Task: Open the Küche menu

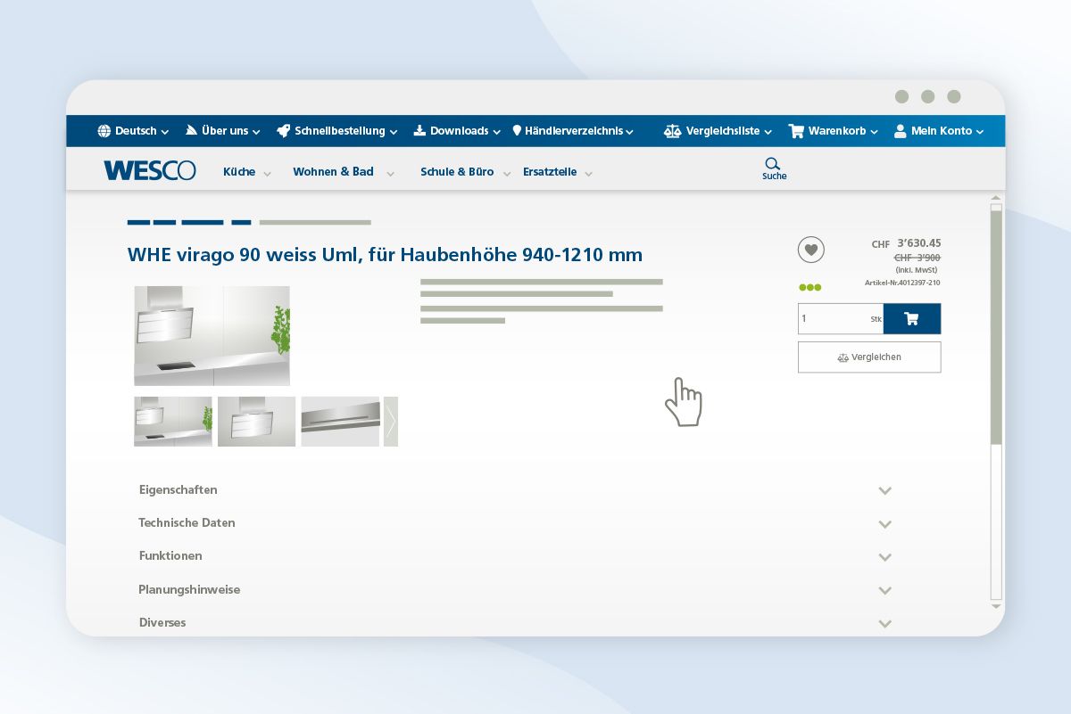Action: point(239,172)
